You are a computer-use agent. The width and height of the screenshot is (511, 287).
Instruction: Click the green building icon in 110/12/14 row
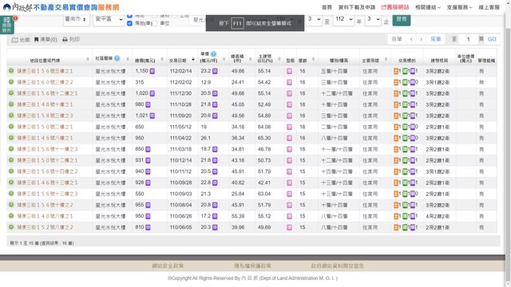pyautogui.click(x=405, y=160)
